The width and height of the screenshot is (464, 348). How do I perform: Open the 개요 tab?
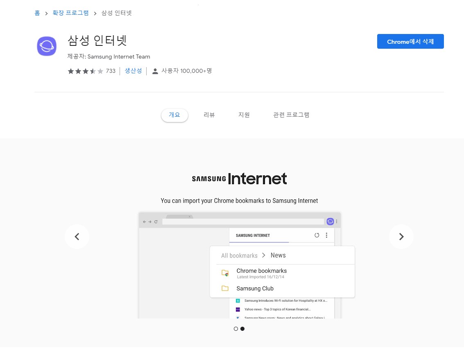[174, 115]
